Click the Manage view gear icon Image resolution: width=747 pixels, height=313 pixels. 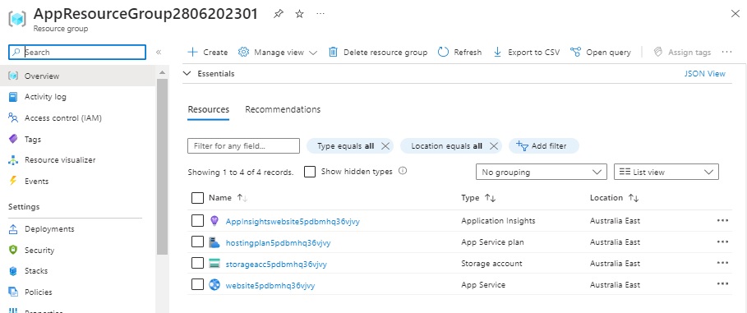pos(243,52)
